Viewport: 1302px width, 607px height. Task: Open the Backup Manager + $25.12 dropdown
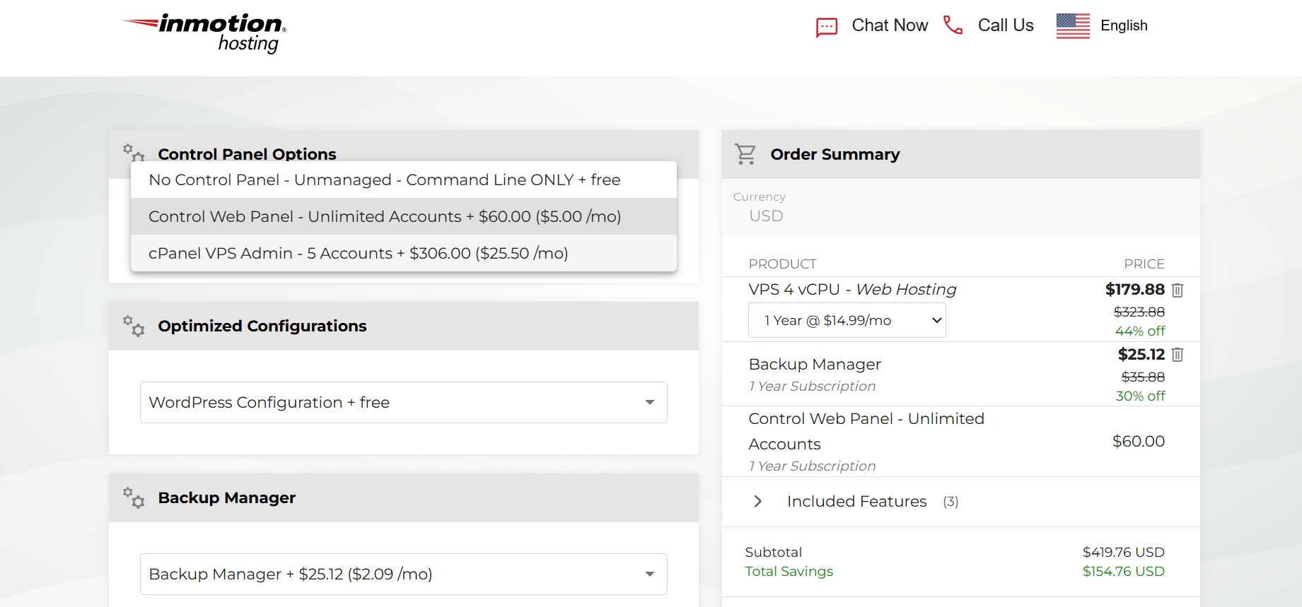coord(404,574)
